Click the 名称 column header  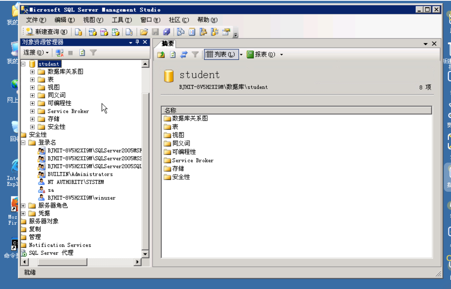[297, 110]
